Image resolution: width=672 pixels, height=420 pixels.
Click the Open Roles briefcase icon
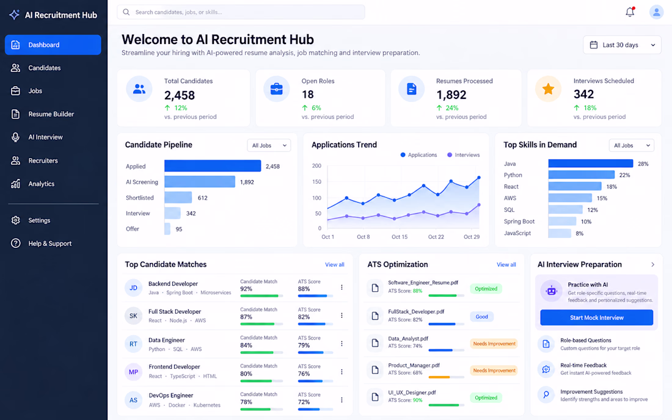(x=276, y=89)
